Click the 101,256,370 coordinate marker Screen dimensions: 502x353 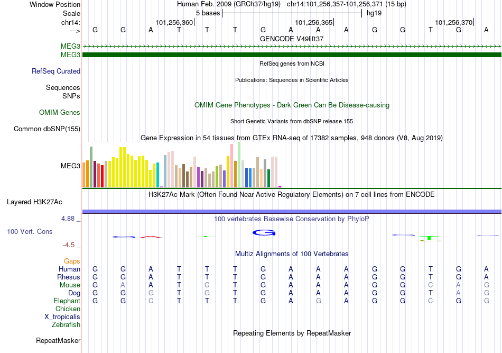(x=454, y=22)
